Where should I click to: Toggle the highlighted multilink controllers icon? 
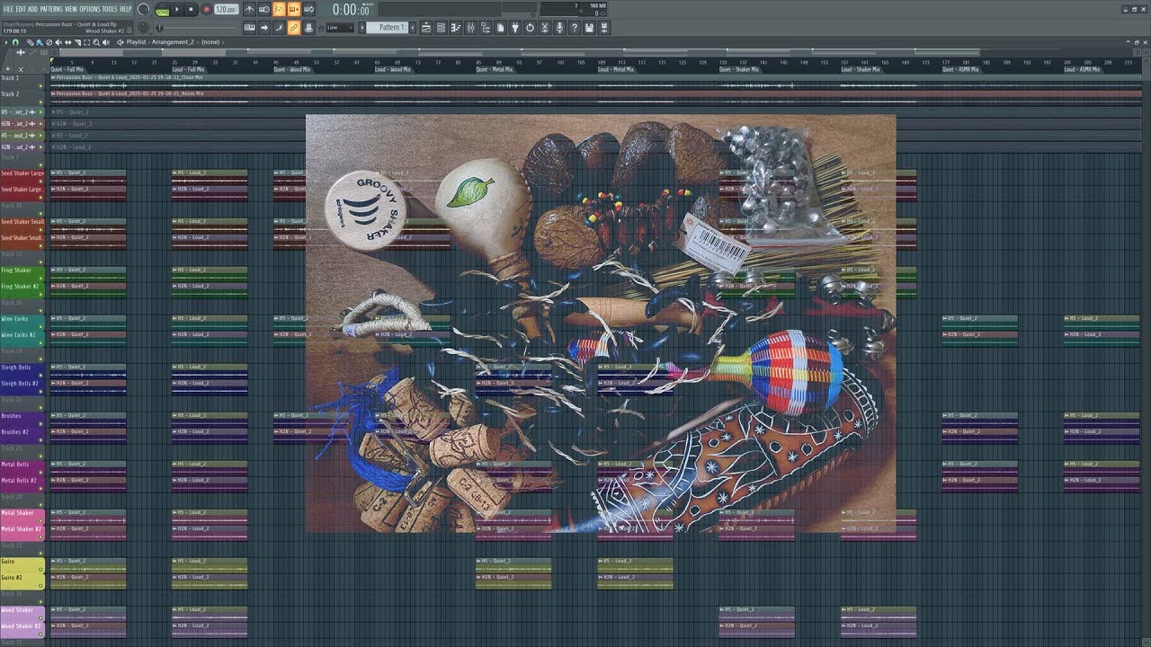294,27
